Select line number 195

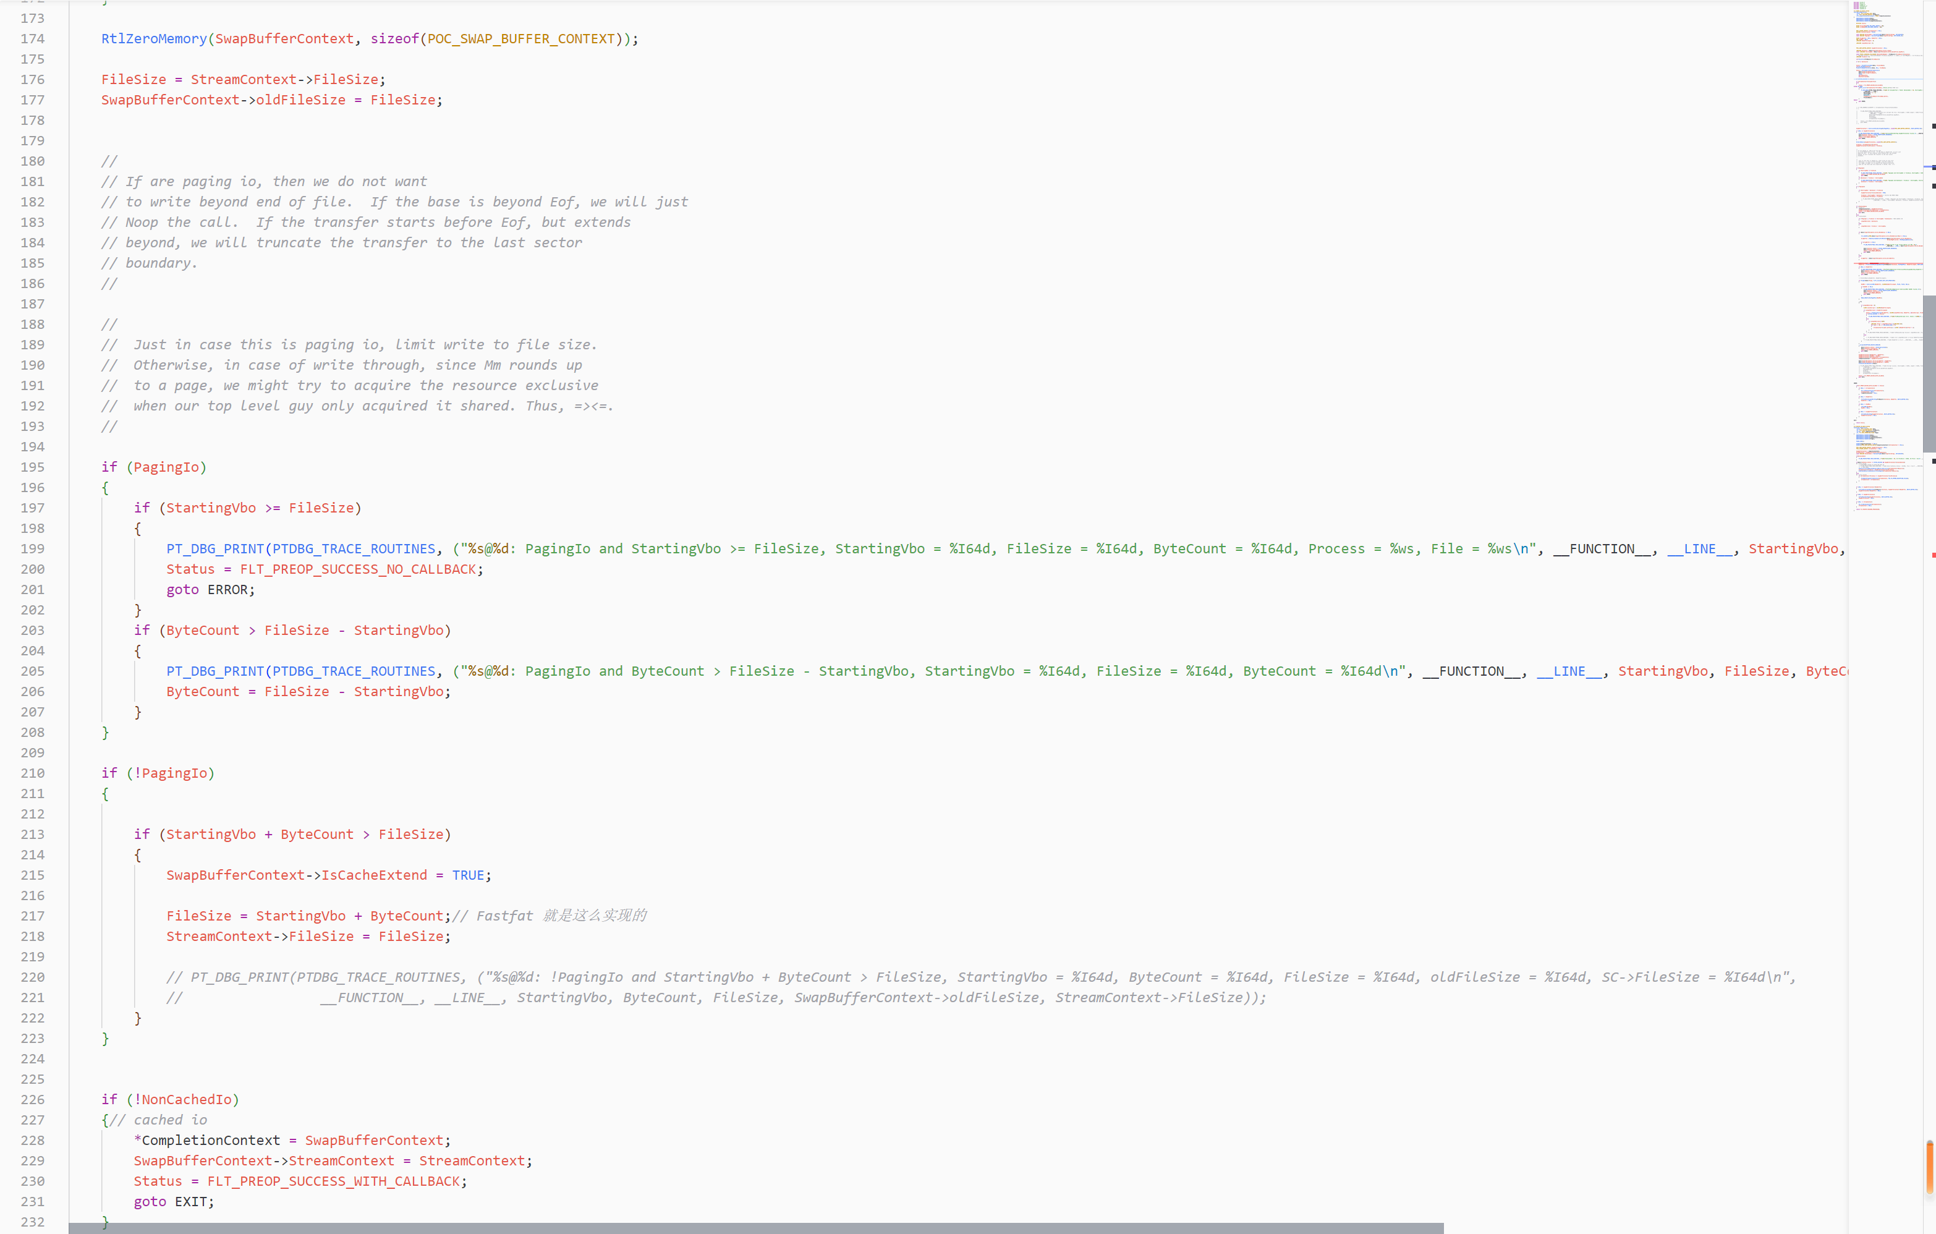(32, 466)
